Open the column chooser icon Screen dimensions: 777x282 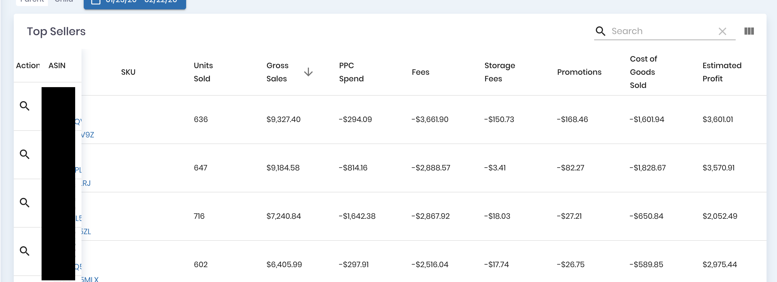tap(749, 31)
